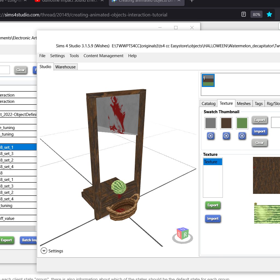Import a swatch thumbnail
The image size is (280, 280).
260,132
